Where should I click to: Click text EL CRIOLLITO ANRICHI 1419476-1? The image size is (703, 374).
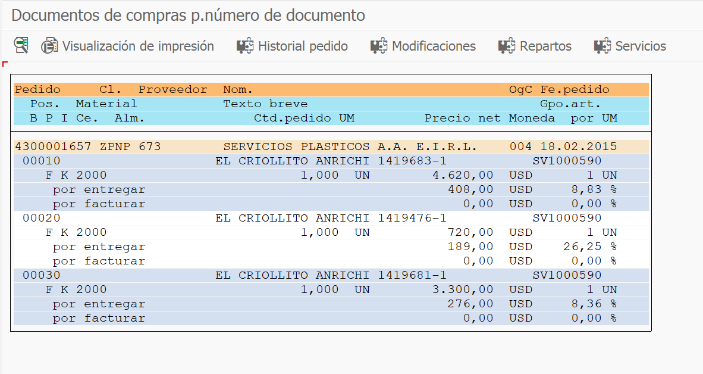click(331, 218)
